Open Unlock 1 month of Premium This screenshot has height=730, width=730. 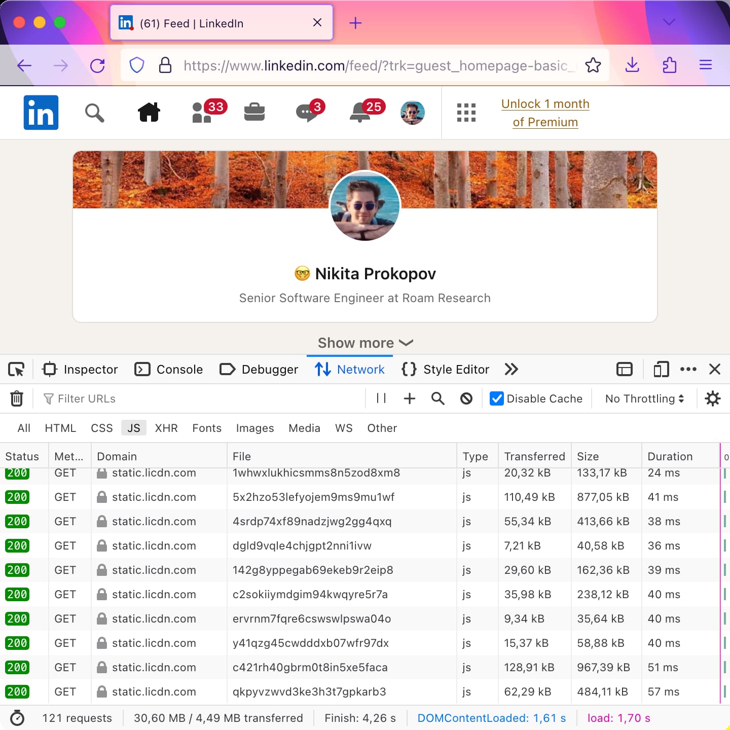(x=545, y=113)
